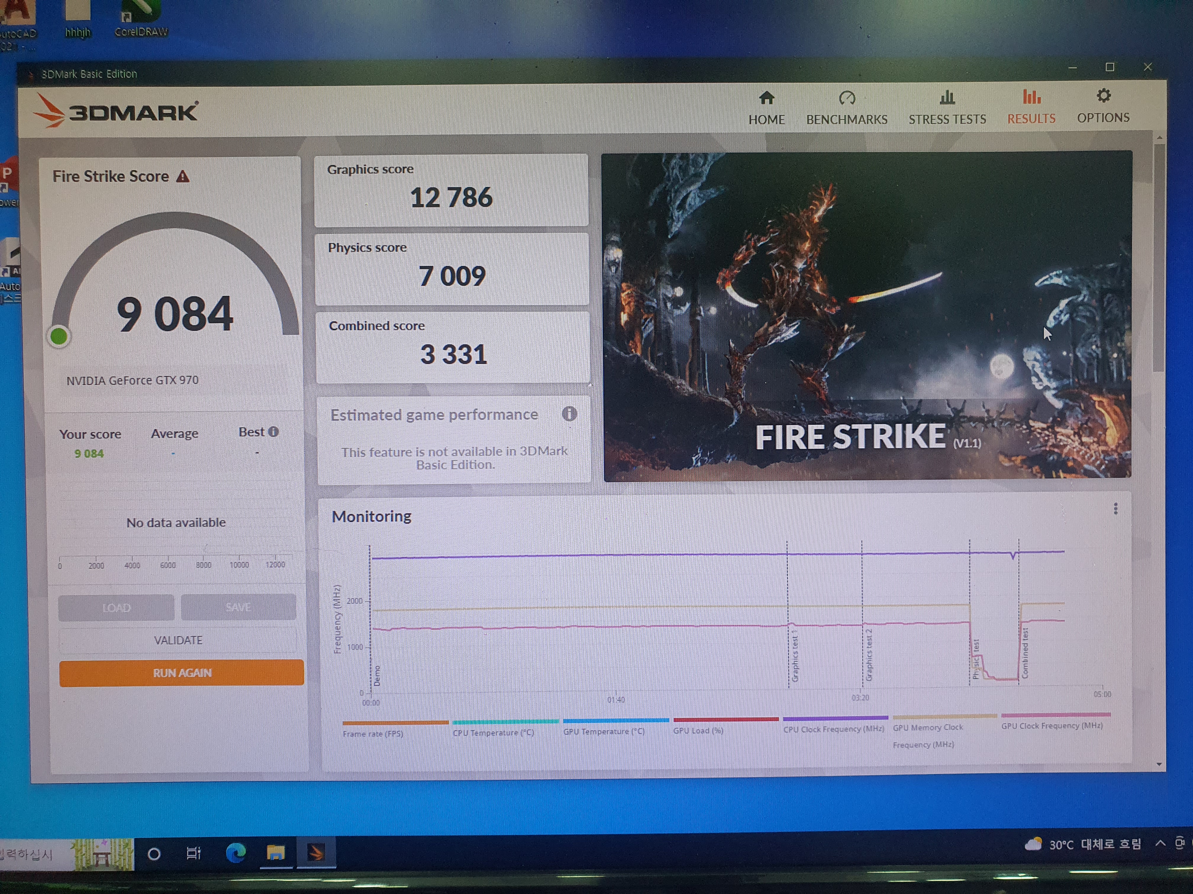Click the Combined score value 3 331

click(x=454, y=354)
